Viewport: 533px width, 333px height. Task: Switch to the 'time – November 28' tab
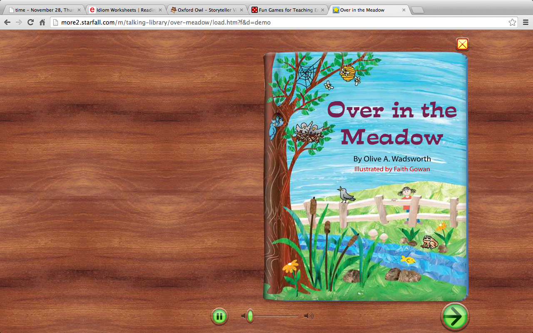[44, 10]
